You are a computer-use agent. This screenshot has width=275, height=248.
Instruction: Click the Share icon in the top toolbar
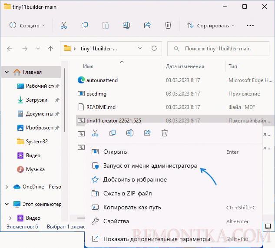147,26
